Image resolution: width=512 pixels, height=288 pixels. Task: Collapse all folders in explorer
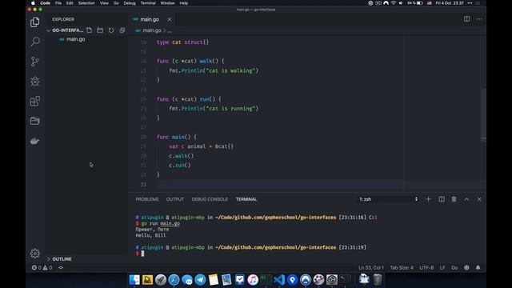pos(122,30)
